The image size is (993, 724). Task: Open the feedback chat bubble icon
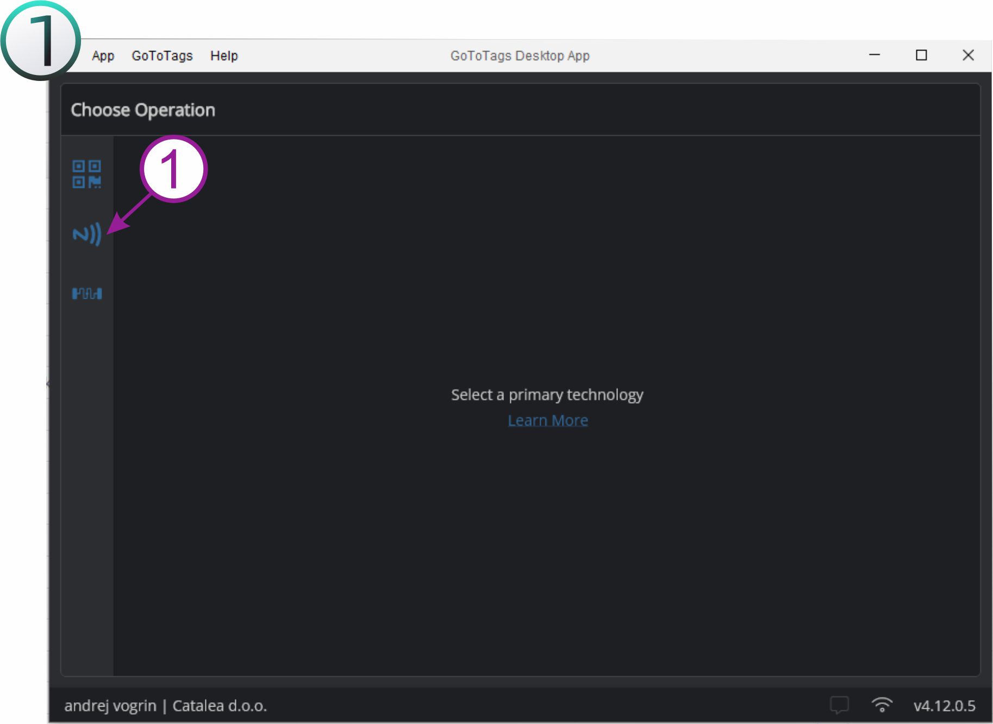tap(839, 705)
